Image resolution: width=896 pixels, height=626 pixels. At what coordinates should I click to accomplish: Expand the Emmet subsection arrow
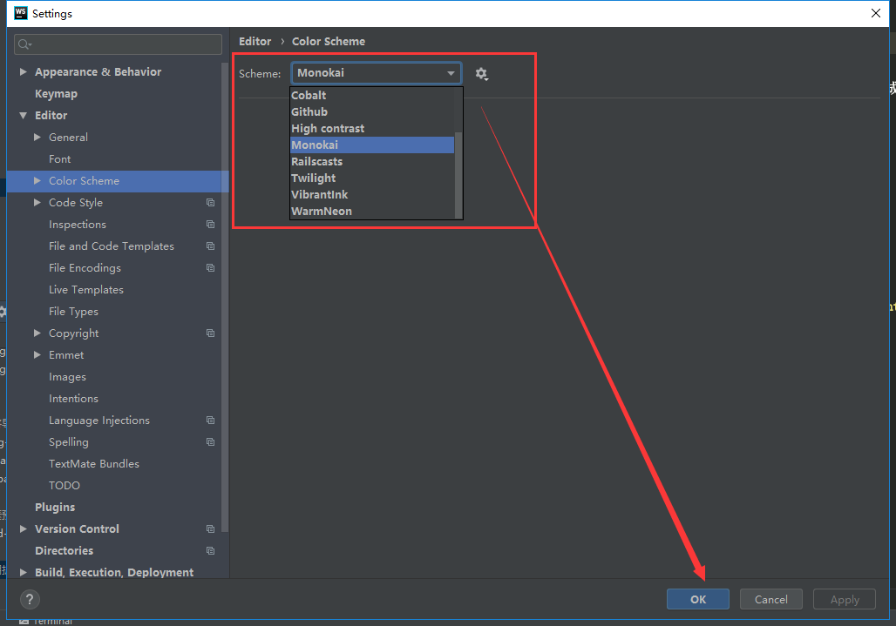click(x=37, y=355)
